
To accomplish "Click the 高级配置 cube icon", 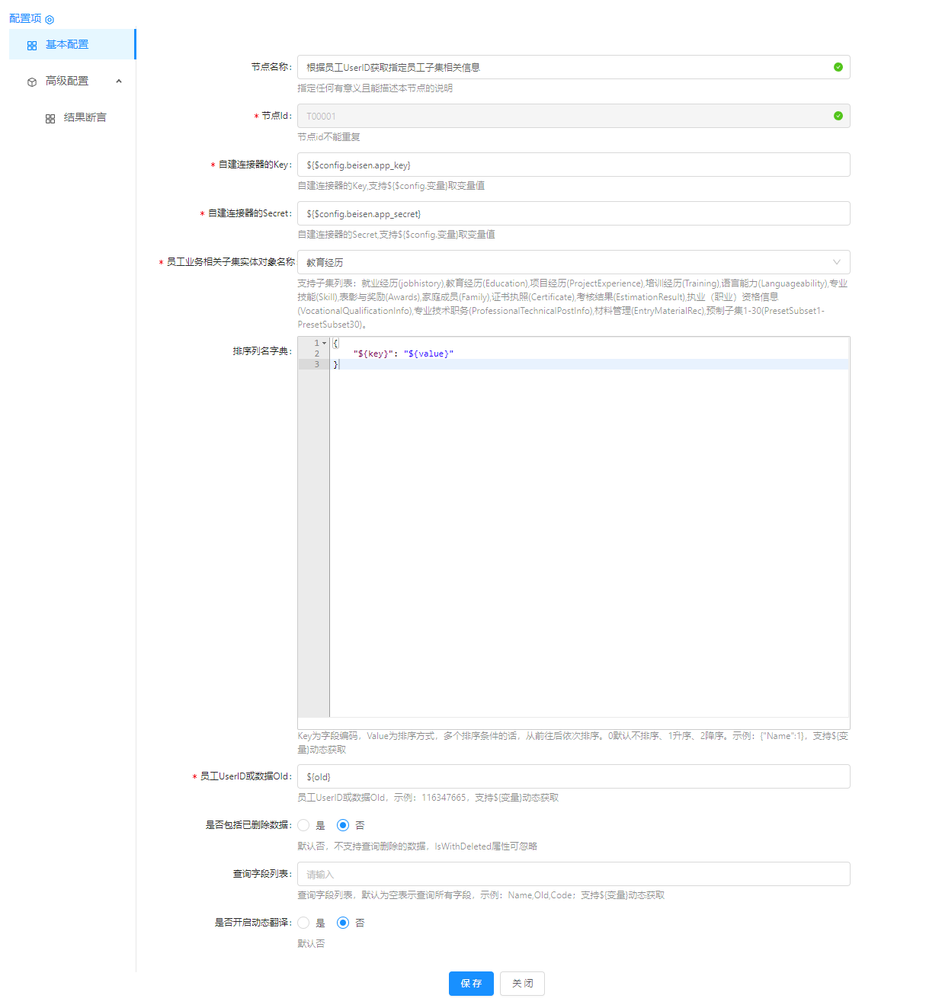I will (x=31, y=81).
